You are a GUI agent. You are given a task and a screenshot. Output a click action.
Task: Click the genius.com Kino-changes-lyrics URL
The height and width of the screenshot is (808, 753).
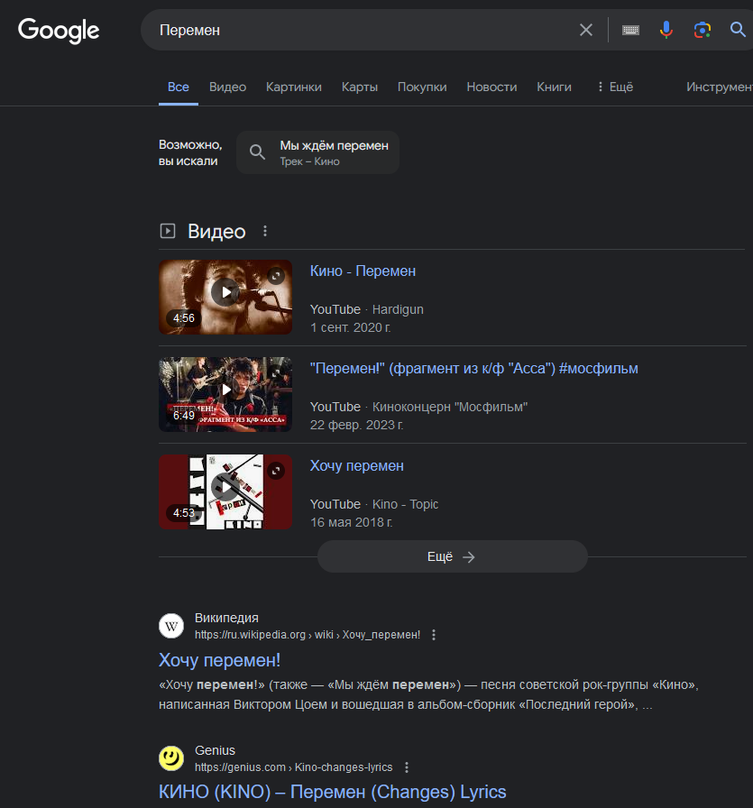pyautogui.click(x=294, y=767)
